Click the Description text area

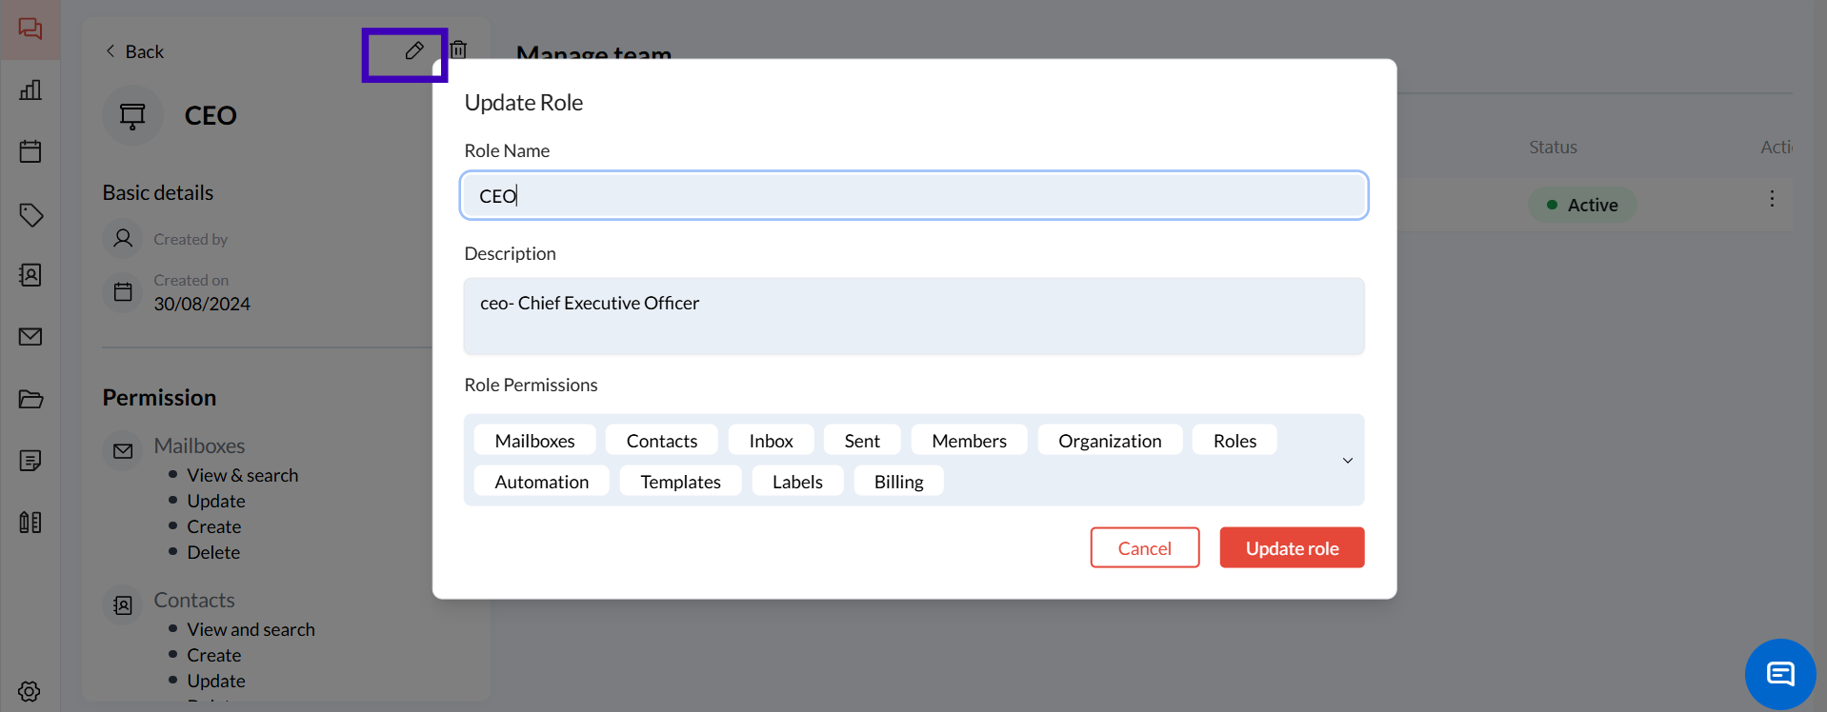pos(913,316)
